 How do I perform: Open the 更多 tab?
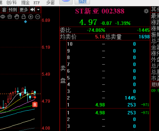pyautogui.click(x=24, y=10)
